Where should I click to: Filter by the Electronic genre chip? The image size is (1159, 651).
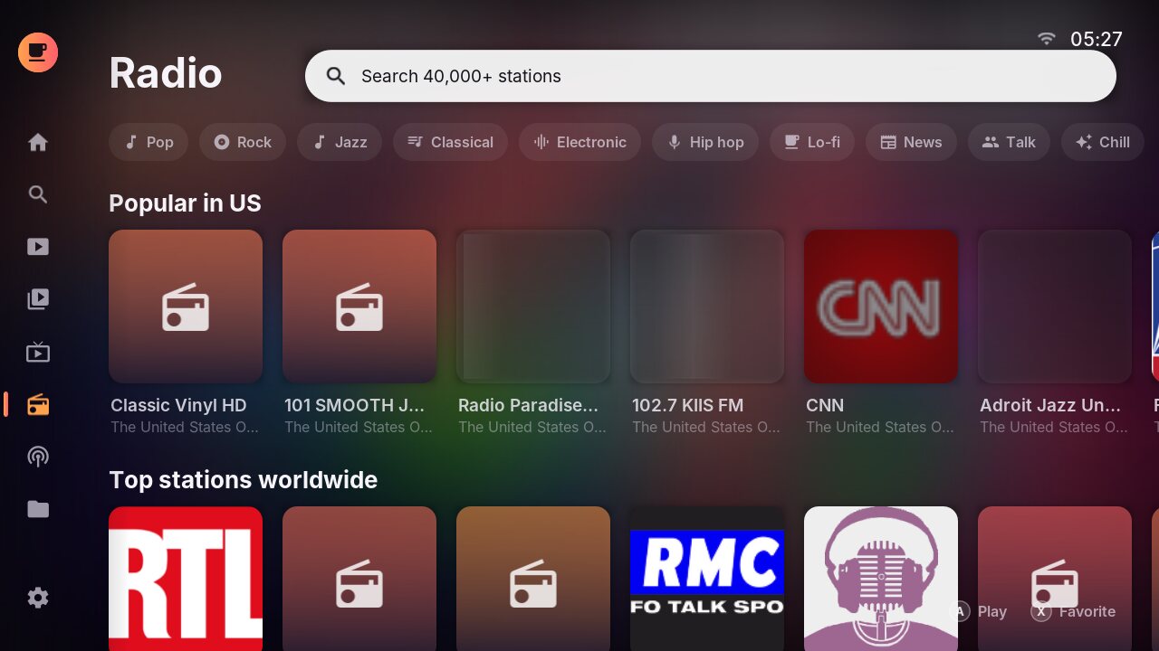[x=579, y=142]
